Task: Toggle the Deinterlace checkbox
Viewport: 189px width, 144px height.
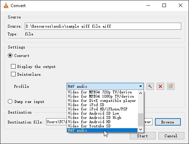Action: point(13,74)
